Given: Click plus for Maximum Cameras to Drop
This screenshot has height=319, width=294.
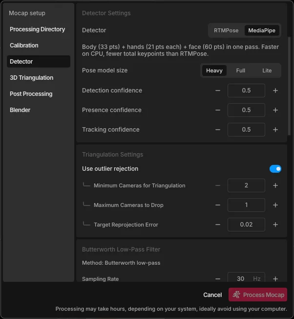Looking at the screenshot, I should (x=275, y=205).
